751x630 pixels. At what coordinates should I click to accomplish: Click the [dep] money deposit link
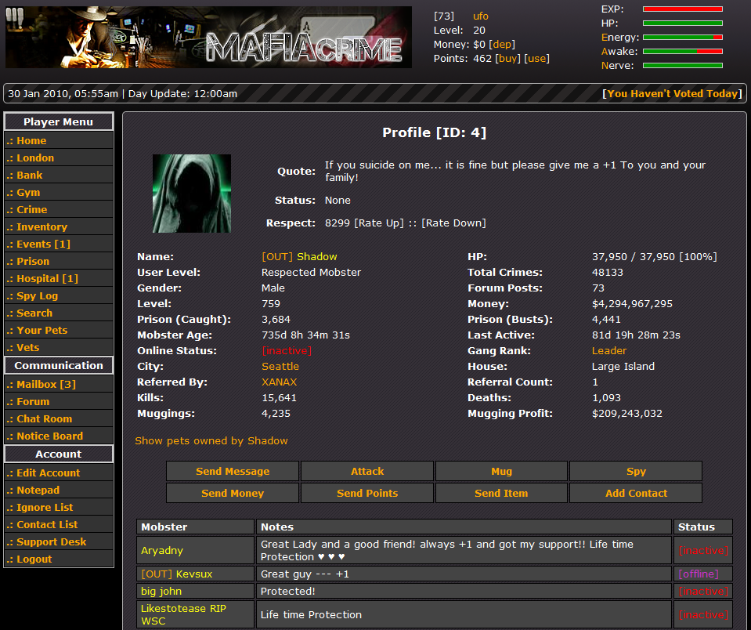pos(502,45)
